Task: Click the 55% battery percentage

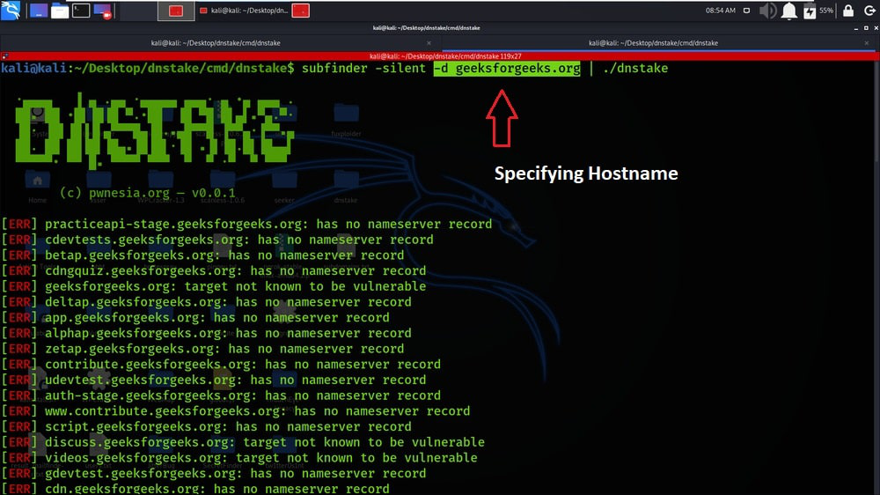Action: pos(826,11)
